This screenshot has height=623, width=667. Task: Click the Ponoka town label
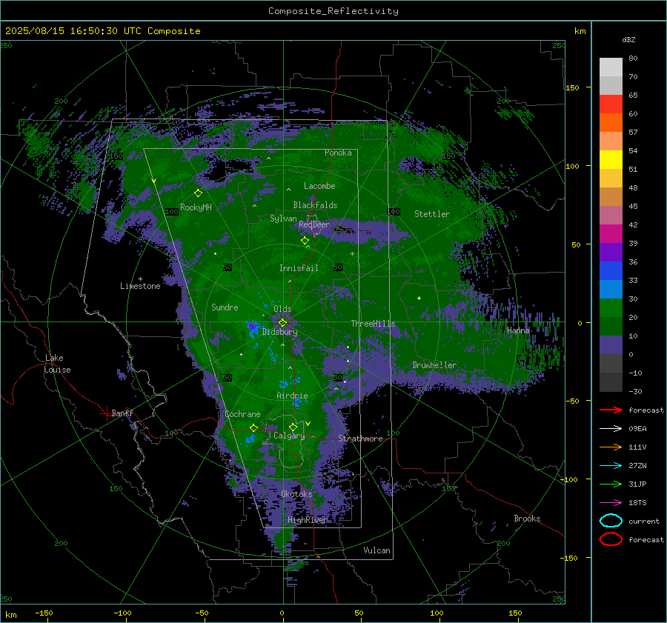338,153
